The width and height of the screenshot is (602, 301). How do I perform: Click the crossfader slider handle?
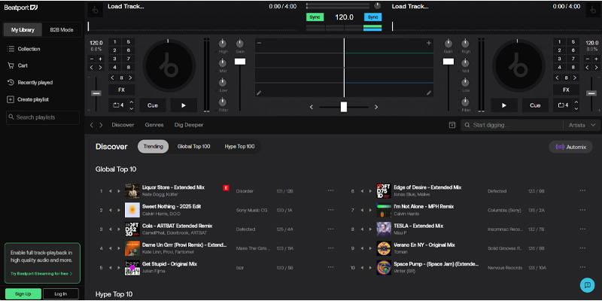[x=344, y=106]
